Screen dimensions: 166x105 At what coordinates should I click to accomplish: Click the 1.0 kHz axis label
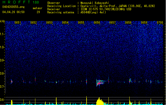pos(2,47)
